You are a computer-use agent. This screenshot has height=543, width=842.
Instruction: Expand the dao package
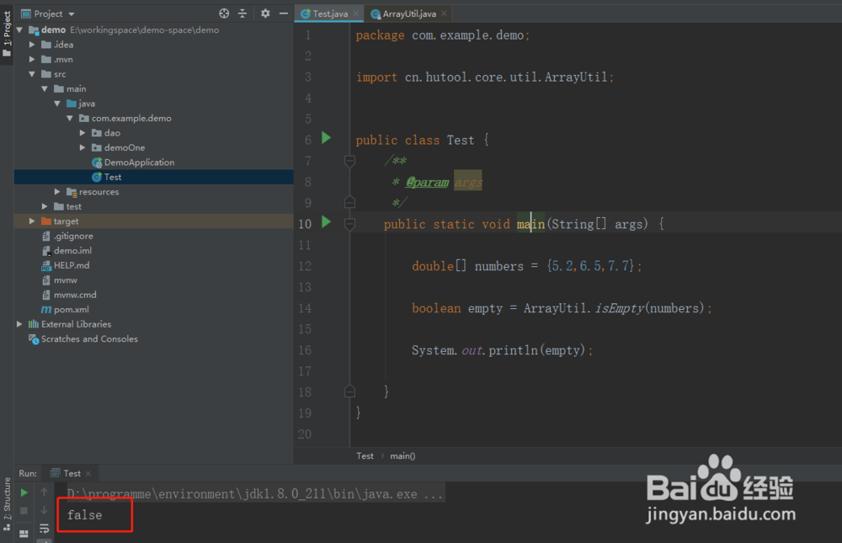pos(83,133)
